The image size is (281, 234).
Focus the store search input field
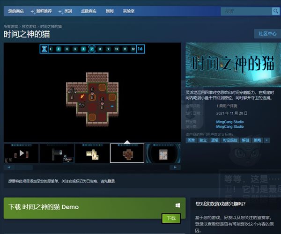pyautogui.click(x=246, y=11)
